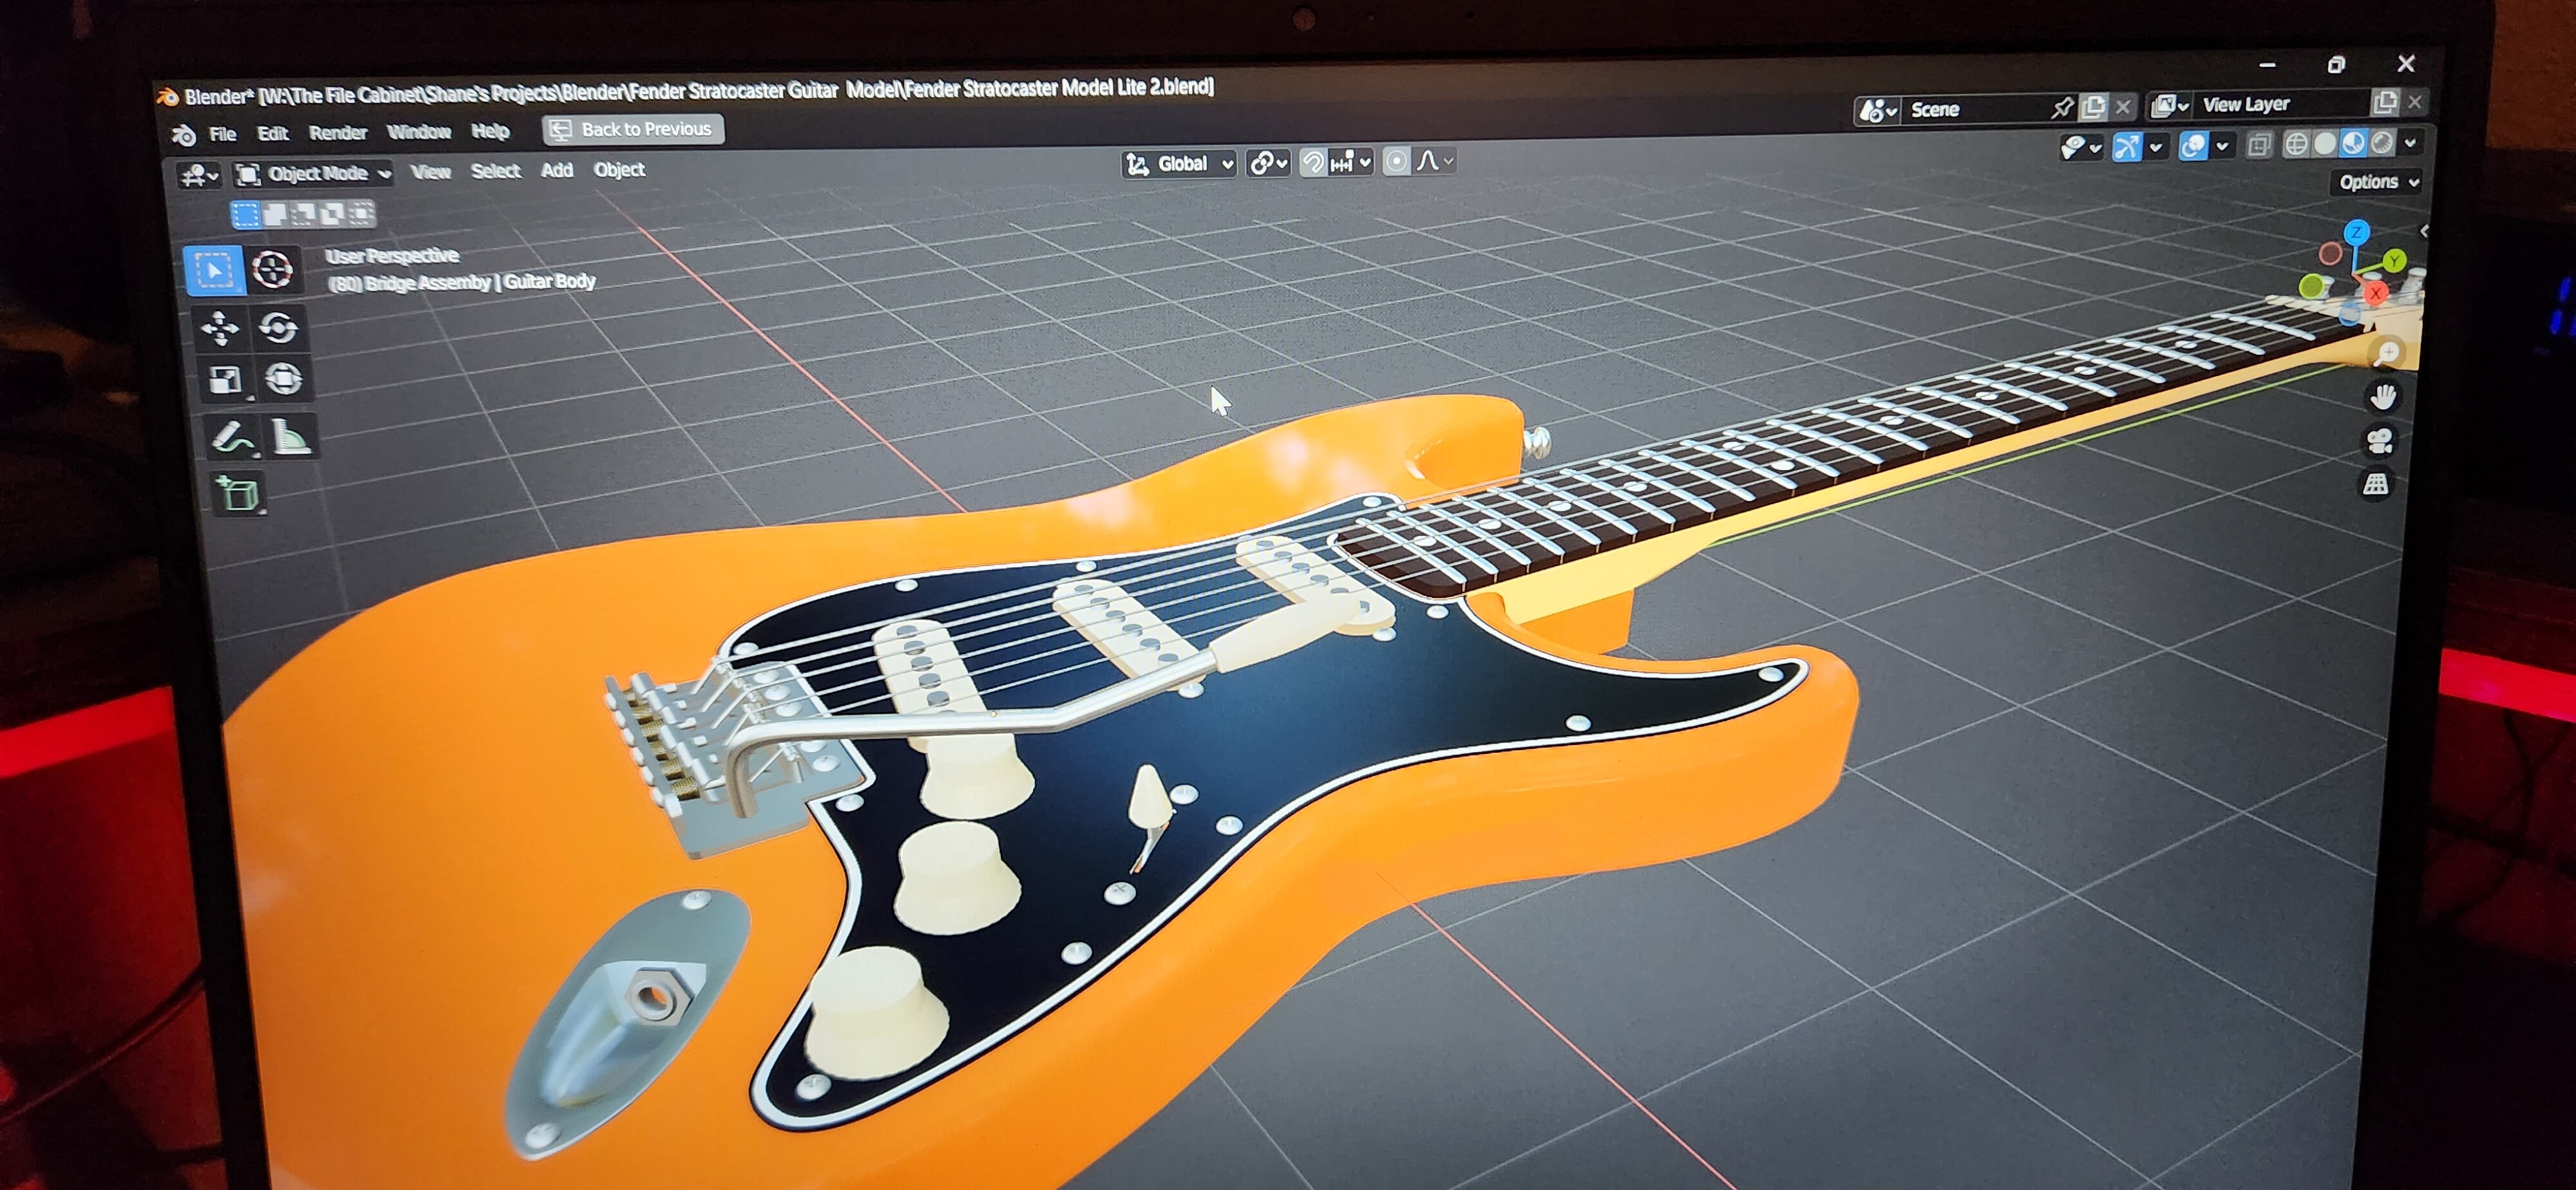Browse scenes with scene selector dropdown

(x=1877, y=110)
